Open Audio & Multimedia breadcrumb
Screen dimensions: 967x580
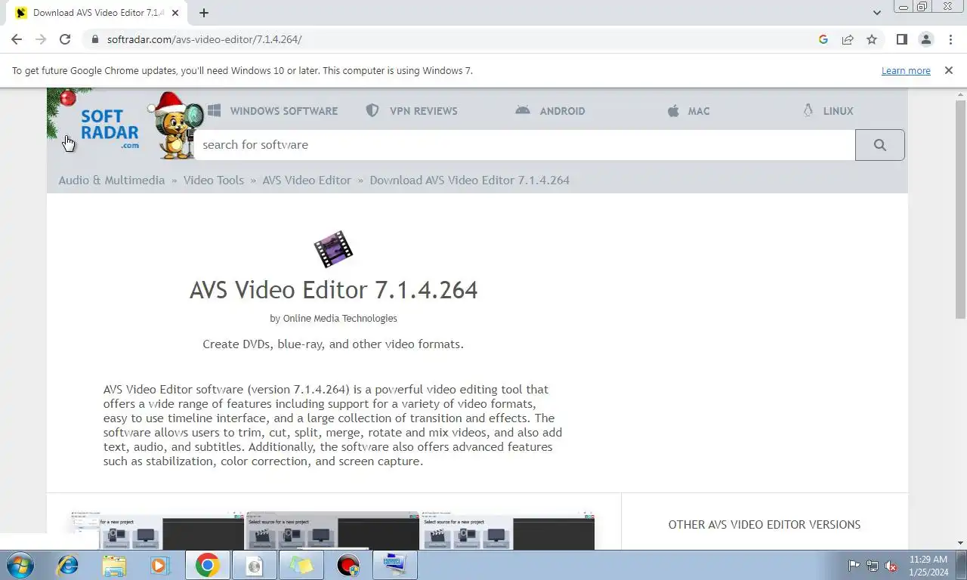pyautogui.click(x=112, y=180)
